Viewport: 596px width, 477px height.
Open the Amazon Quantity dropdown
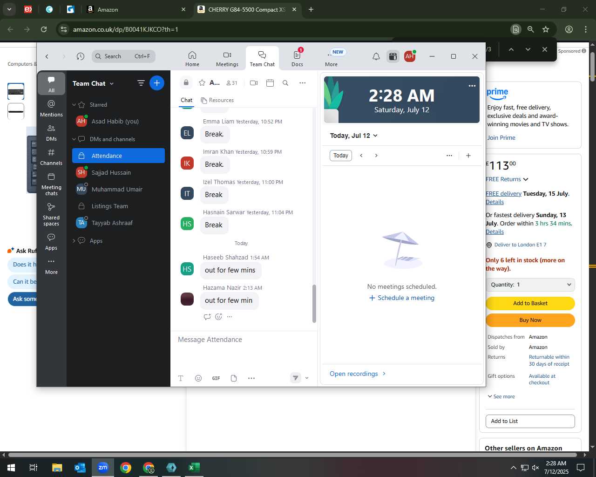point(530,285)
